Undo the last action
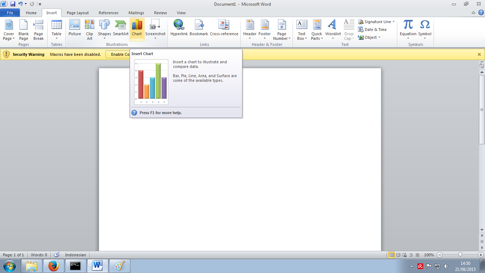This screenshot has height=273, width=485. pyautogui.click(x=20, y=4)
